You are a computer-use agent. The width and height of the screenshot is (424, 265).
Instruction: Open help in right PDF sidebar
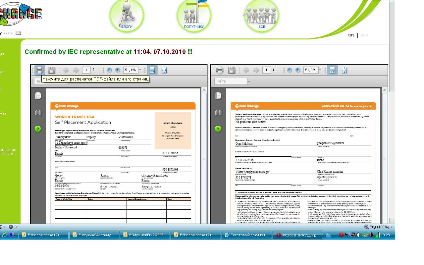[x=218, y=129]
